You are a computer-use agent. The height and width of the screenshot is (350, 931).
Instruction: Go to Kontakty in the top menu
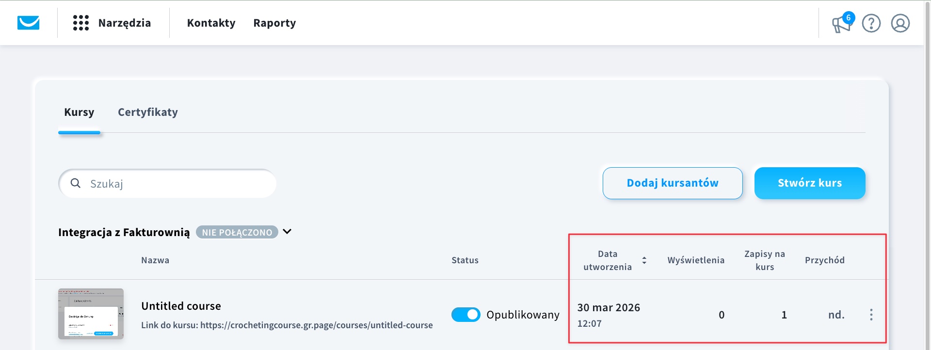(x=211, y=23)
